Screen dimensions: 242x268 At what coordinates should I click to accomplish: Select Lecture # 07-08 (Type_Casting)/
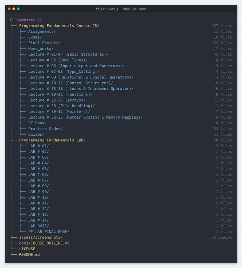click(64, 71)
